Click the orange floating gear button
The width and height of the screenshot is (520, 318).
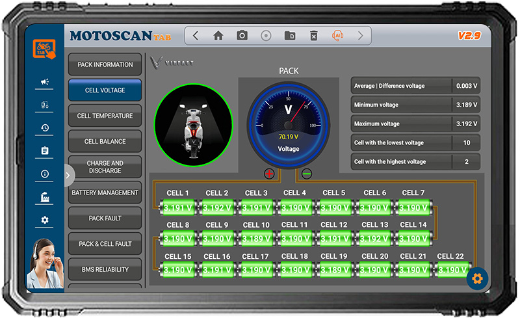coord(477,278)
